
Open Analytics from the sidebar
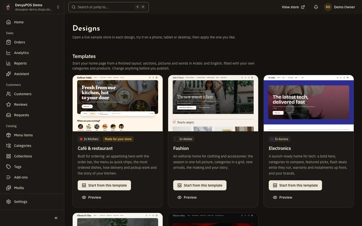pyautogui.click(x=32, y=53)
